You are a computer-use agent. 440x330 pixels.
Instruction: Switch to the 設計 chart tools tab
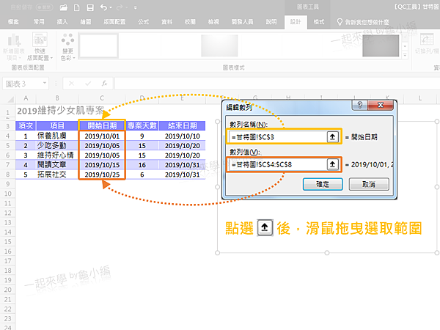[x=296, y=22]
